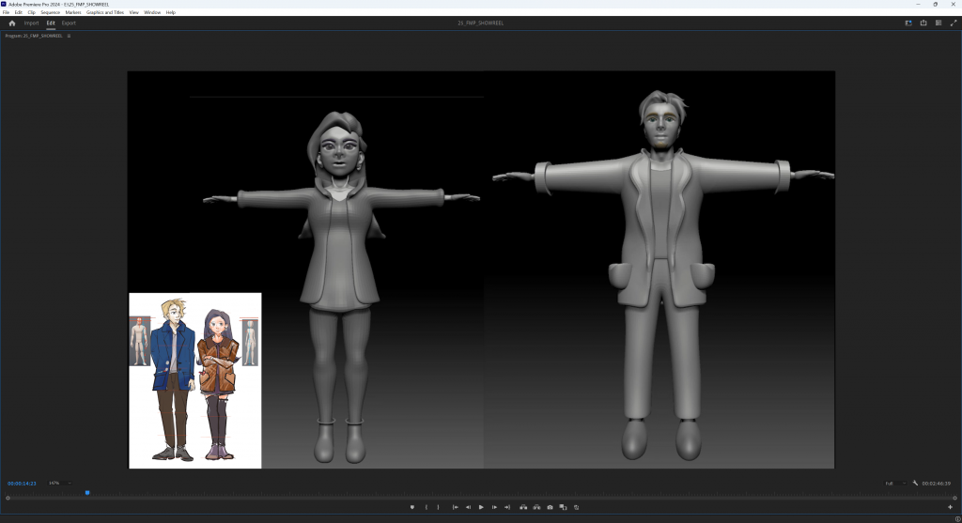962x523 pixels.
Task: Switch to the Export tab
Action: [69, 23]
